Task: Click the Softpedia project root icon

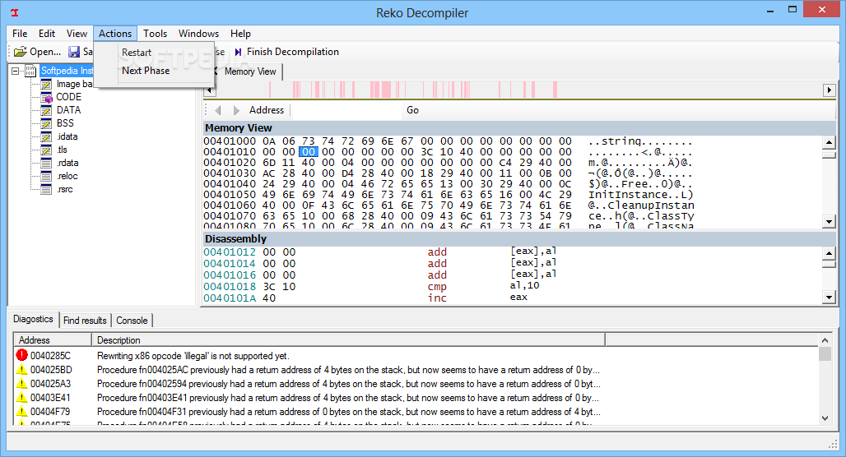Action: (30, 71)
